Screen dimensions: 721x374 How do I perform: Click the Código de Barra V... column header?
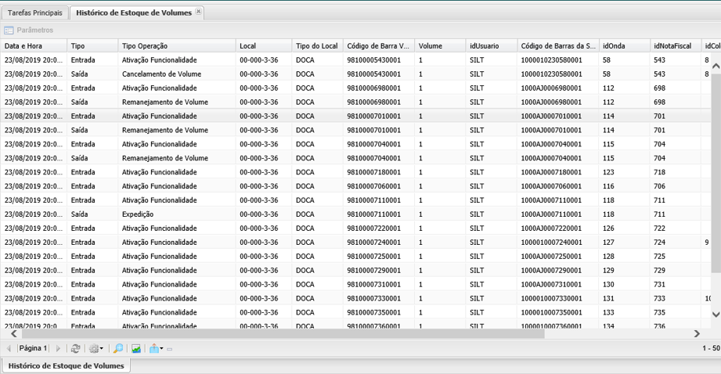point(379,46)
